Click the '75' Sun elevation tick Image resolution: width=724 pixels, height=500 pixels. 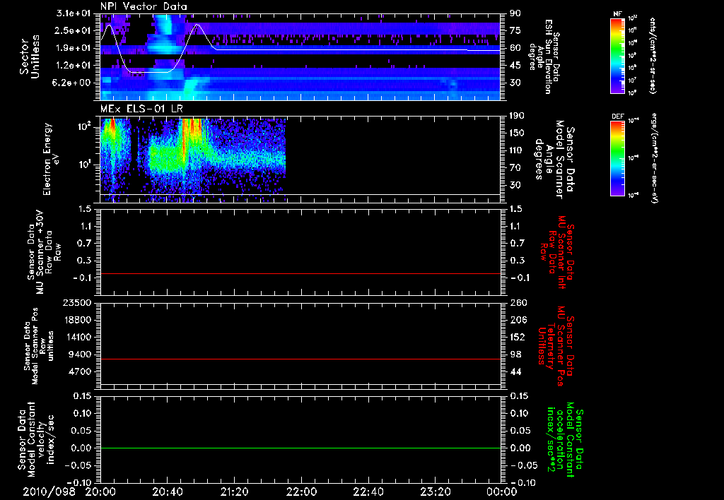515,30
